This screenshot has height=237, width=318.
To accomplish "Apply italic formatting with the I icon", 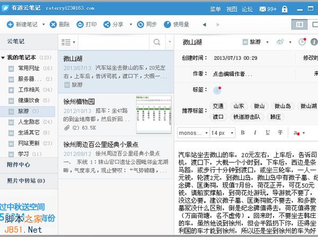I will click(x=255, y=133).
